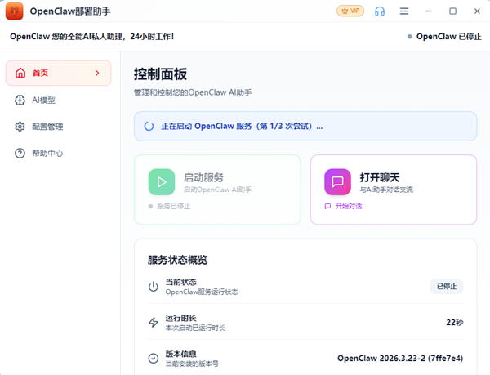Click the loading spinner in startup banner
Screen dimensions: 490x375
coord(149,127)
